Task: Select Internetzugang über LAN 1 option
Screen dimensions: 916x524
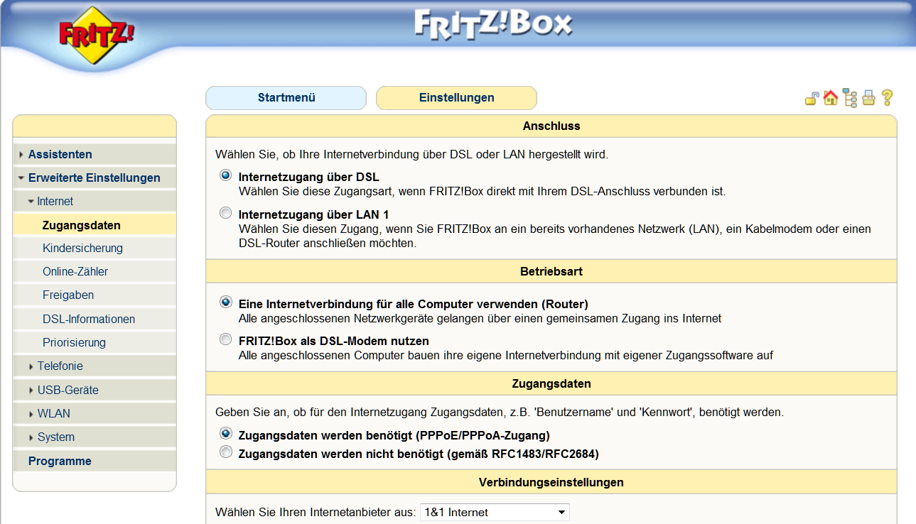Action: tap(226, 213)
